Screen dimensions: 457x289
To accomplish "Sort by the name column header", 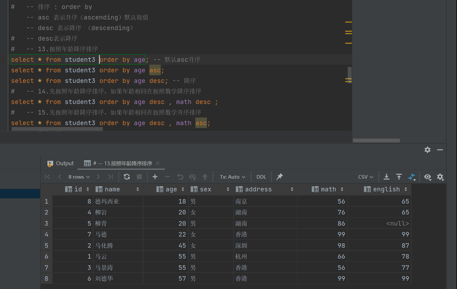I will tap(118, 189).
